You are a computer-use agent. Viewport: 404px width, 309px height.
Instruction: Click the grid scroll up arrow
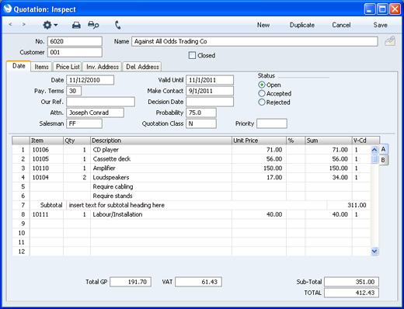(x=374, y=150)
